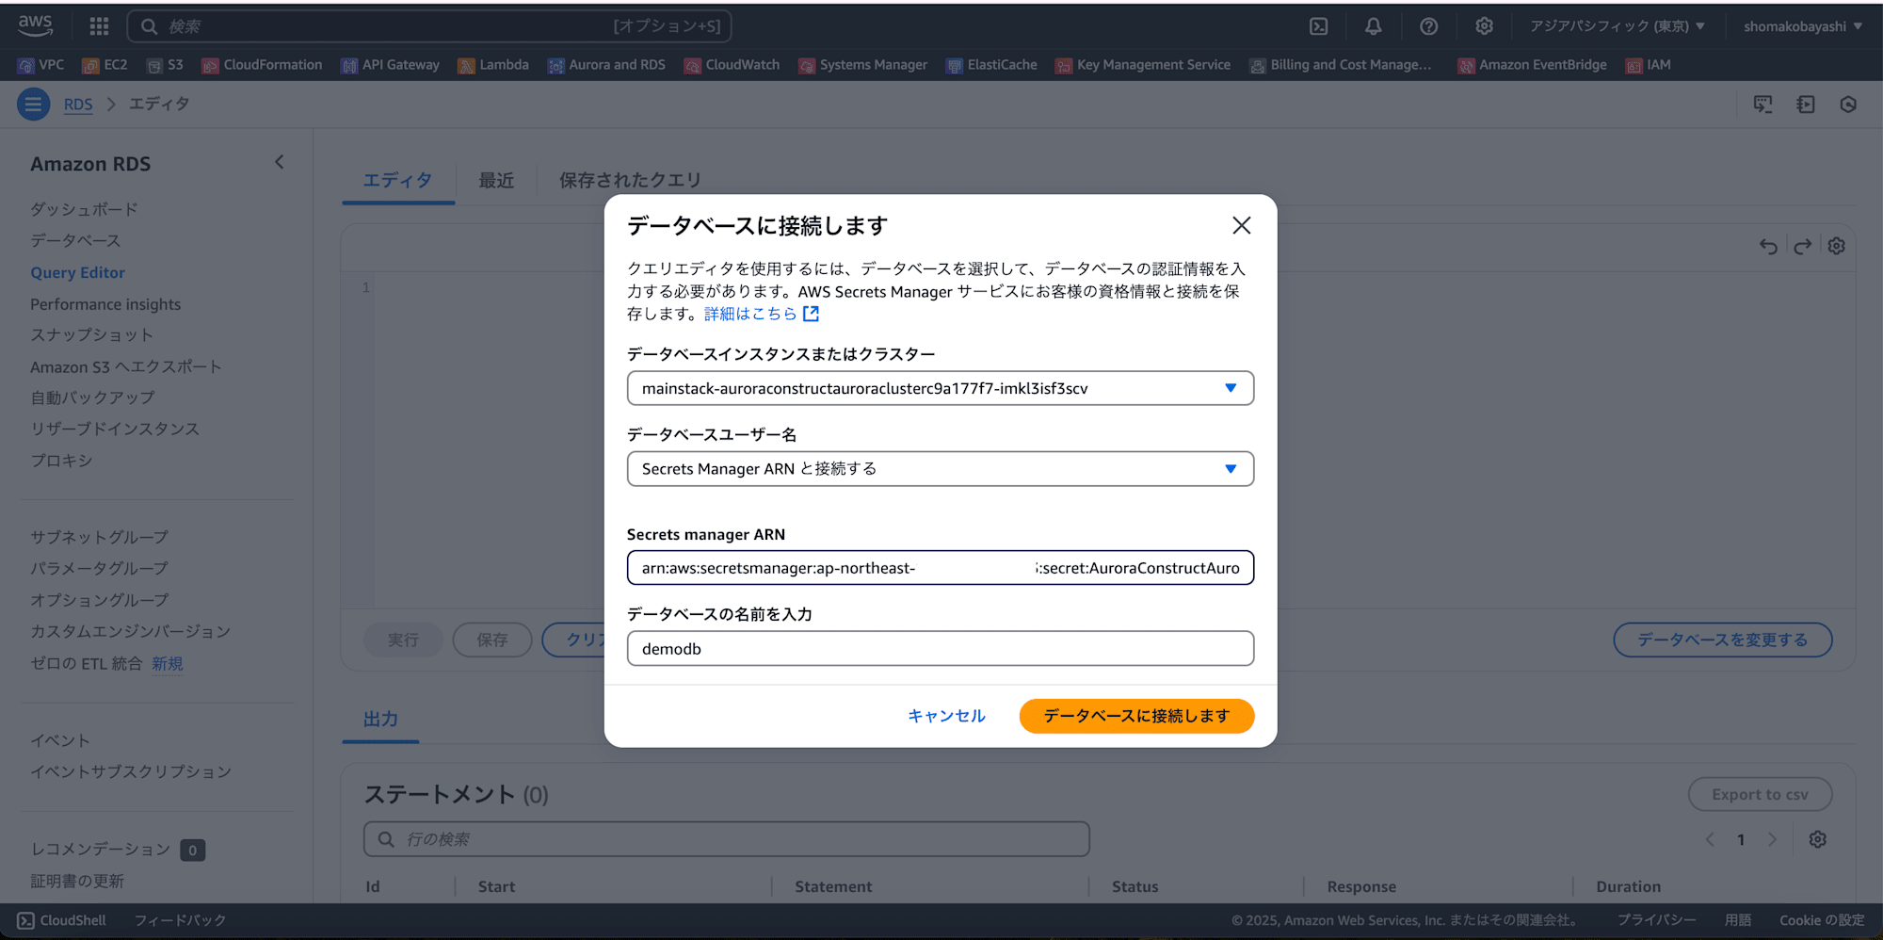The height and width of the screenshot is (940, 1883).
Task: Focus the Secrets manager ARN field
Action: pyautogui.click(x=941, y=568)
